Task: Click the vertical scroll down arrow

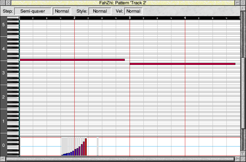Action: (243, 153)
